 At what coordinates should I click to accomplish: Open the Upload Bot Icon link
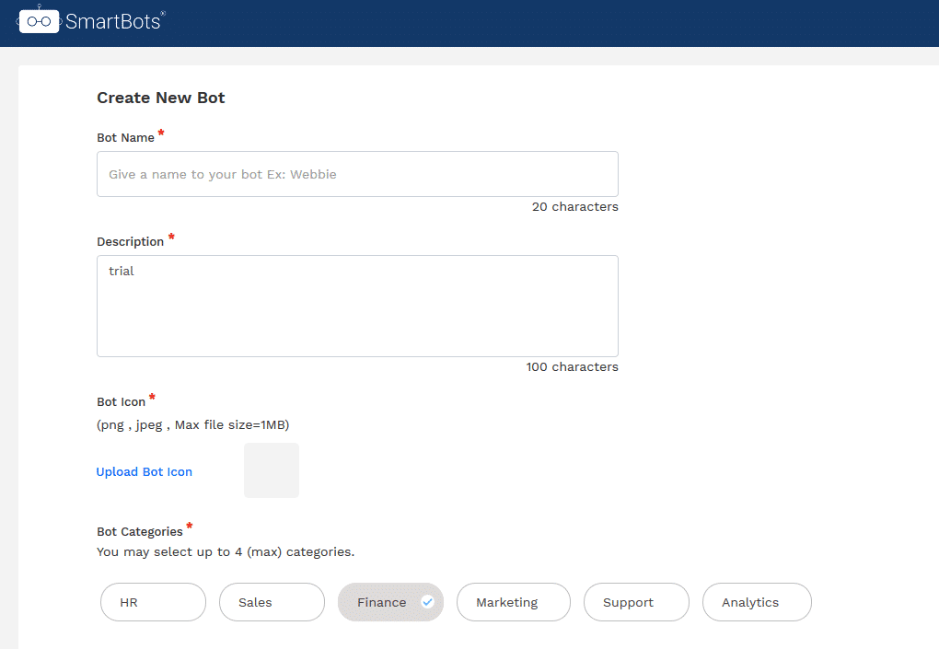[144, 471]
